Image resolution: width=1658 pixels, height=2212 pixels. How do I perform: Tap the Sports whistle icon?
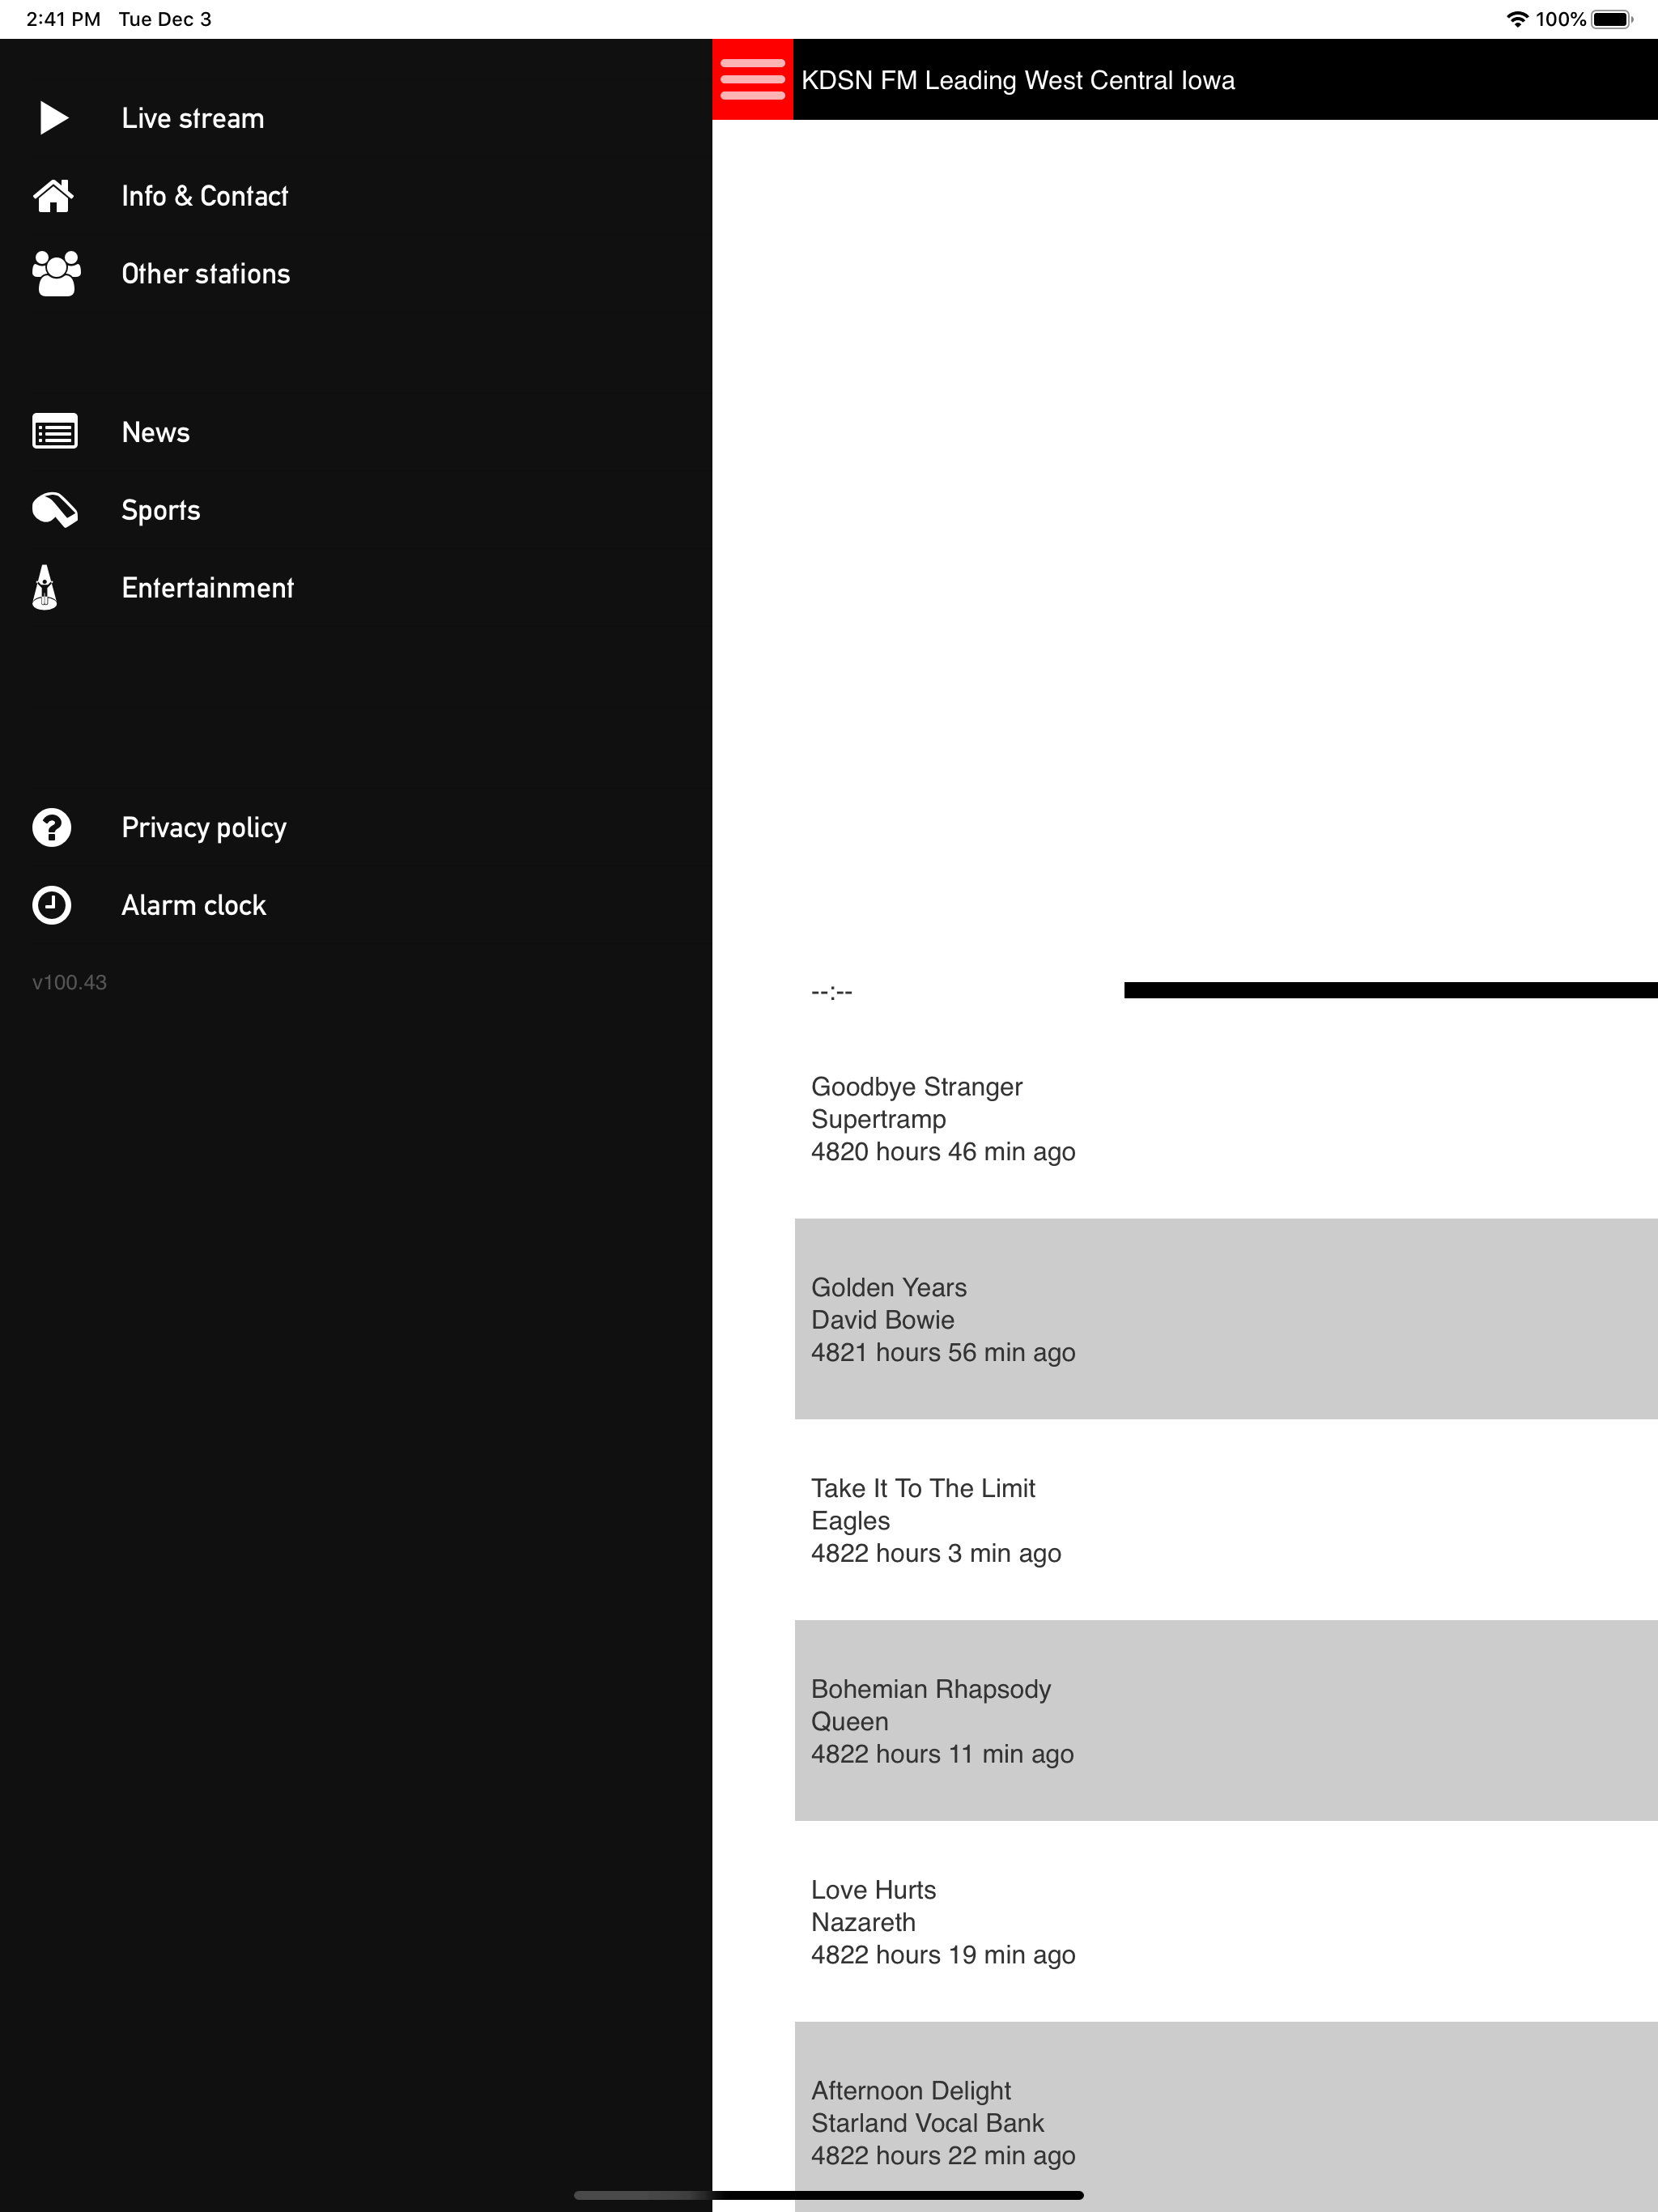55,510
